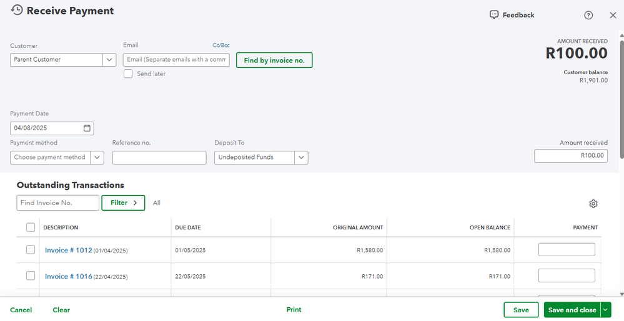Screen dimensions: 624x321
Task: Open the Invoice # 1012 link
Action: point(68,251)
